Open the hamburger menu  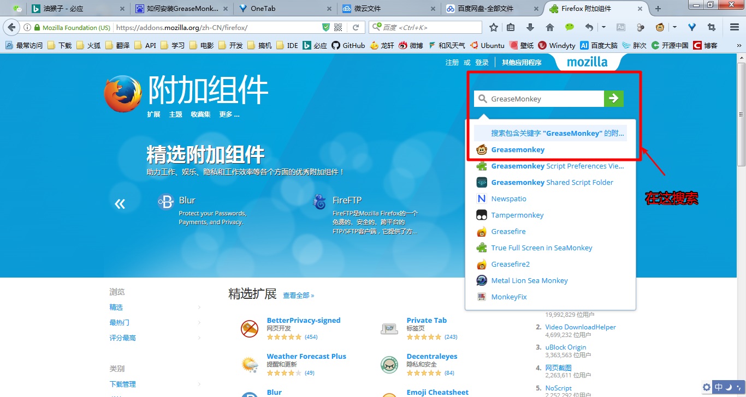click(734, 27)
